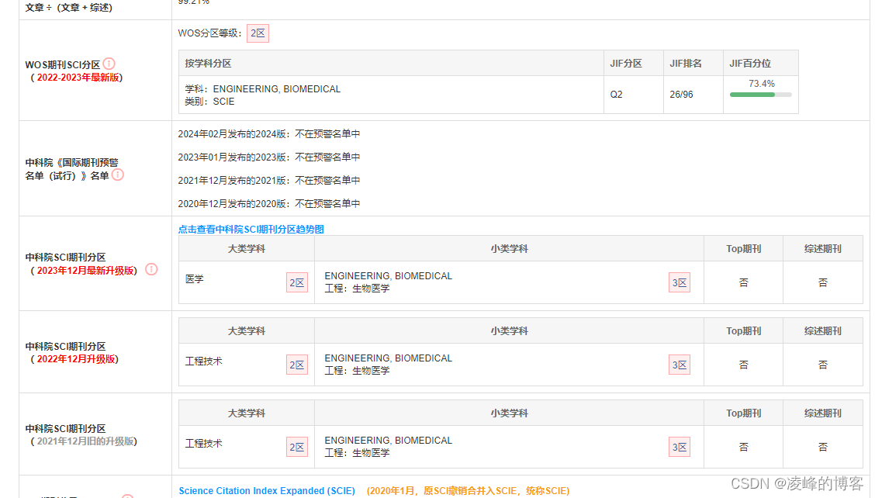Click 学科: ENGINEERING, BIOMEDICAL in WOS table
This screenshot has width=875, height=498.
tap(262, 88)
